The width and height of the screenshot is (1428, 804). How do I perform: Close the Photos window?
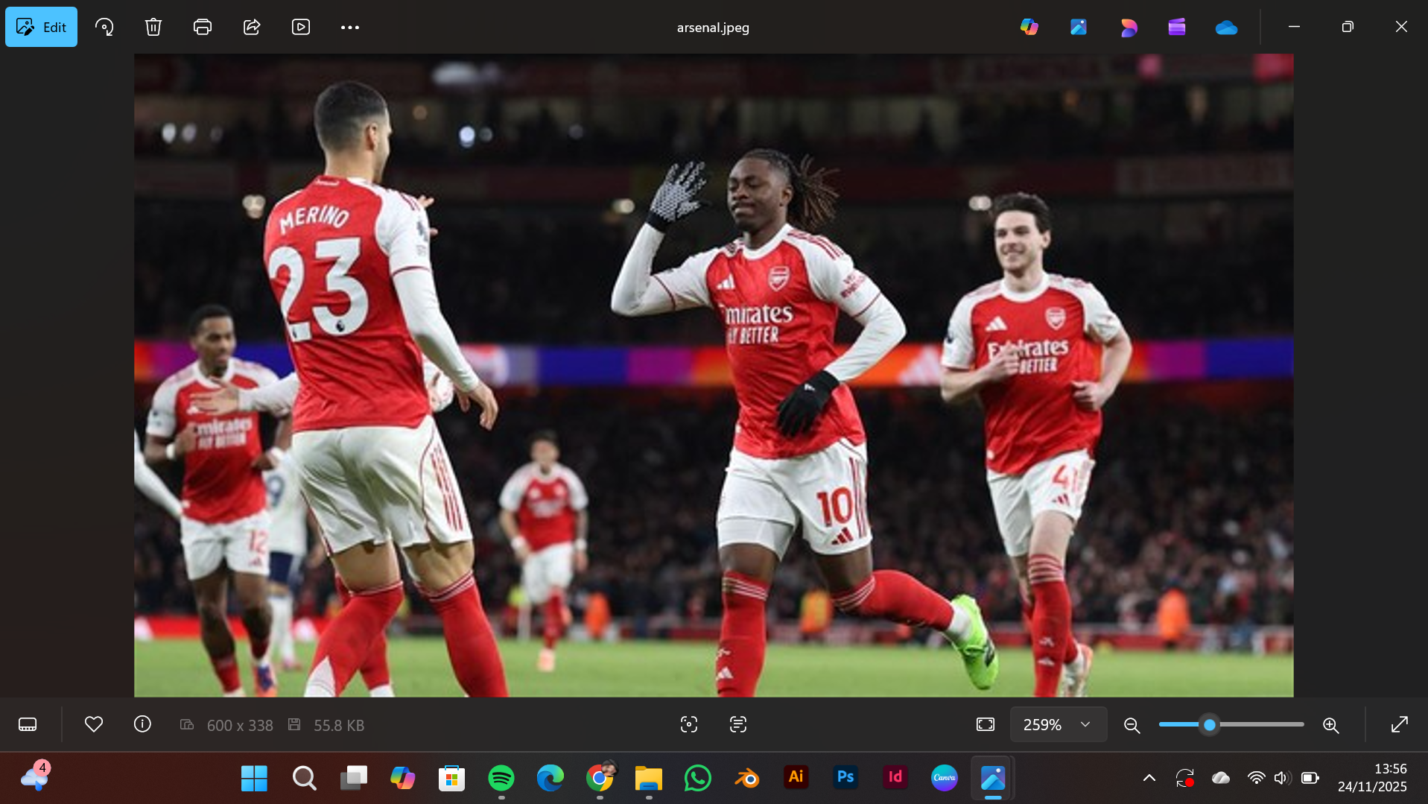(1401, 27)
